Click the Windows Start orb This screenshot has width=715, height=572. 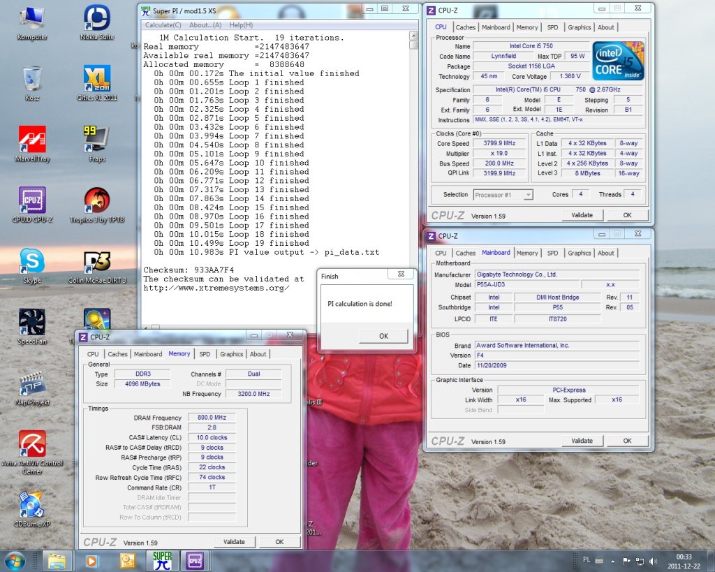[15, 561]
